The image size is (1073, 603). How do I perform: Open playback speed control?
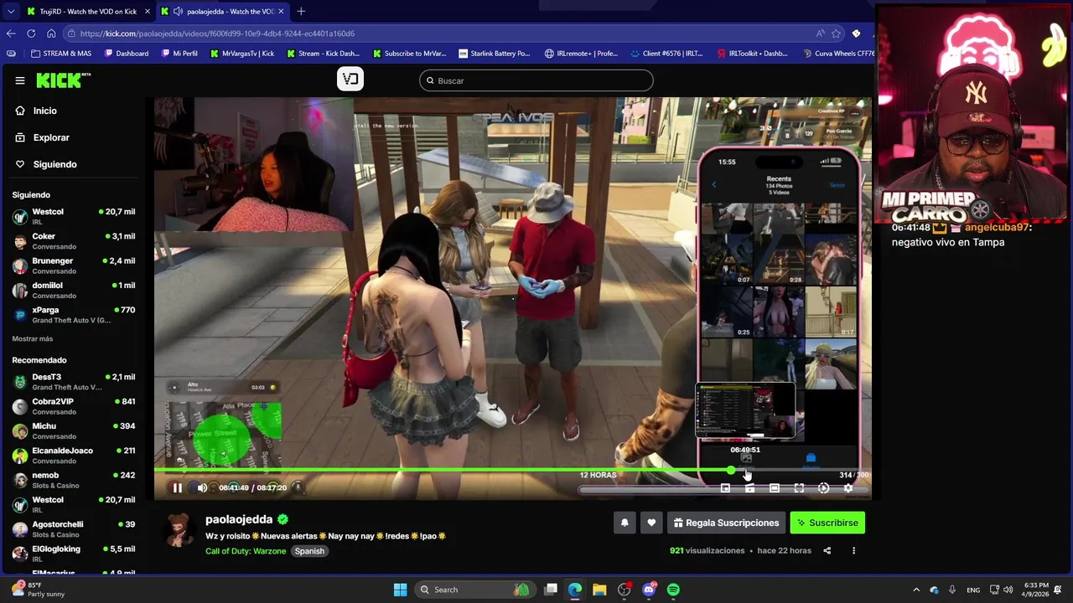click(x=823, y=488)
